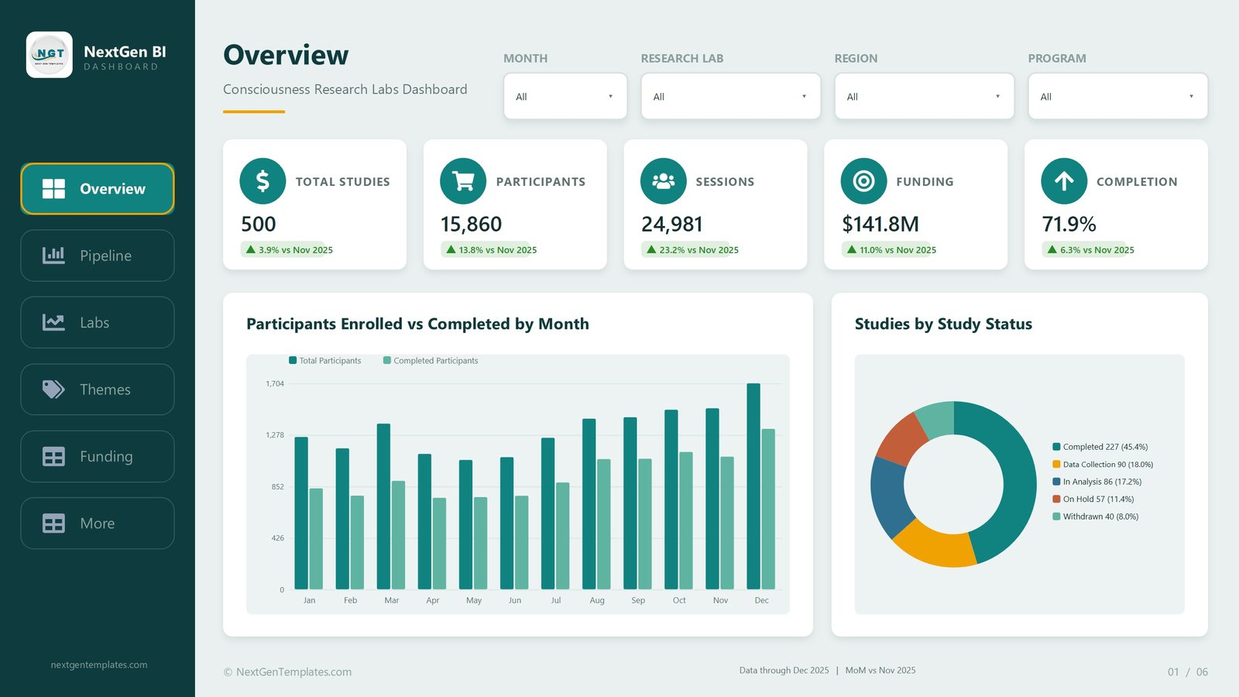The width and height of the screenshot is (1239, 697).
Task: Open the Research Lab filter dropdown
Action: 730,96
